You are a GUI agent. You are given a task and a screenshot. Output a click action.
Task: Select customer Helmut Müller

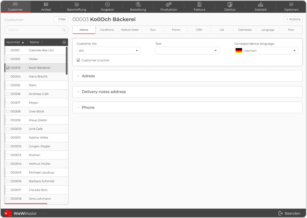40,164
